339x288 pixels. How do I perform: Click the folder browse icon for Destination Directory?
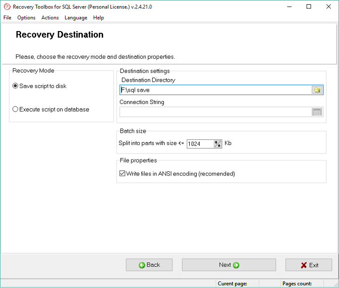317,90
